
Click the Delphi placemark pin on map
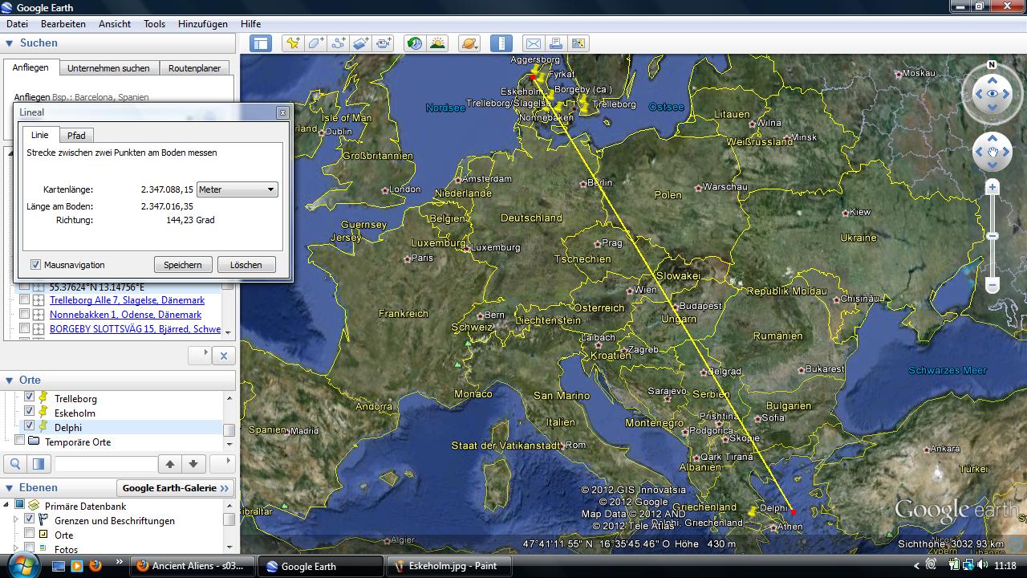tap(751, 511)
